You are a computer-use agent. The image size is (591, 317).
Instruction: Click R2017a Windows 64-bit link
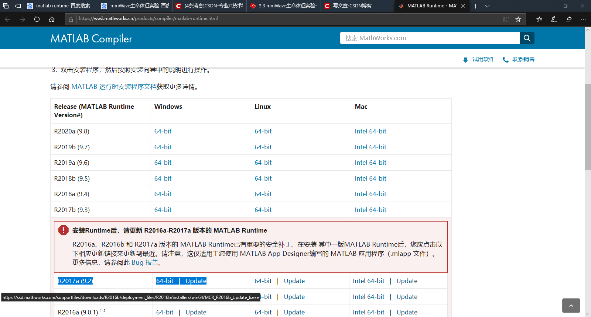(x=165, y=281)
